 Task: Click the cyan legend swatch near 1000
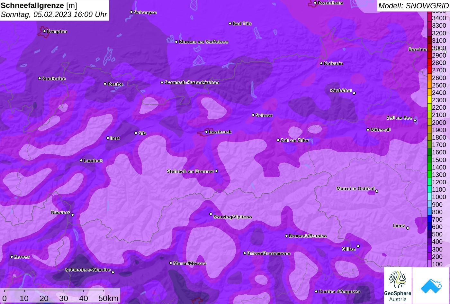[429, 197]
